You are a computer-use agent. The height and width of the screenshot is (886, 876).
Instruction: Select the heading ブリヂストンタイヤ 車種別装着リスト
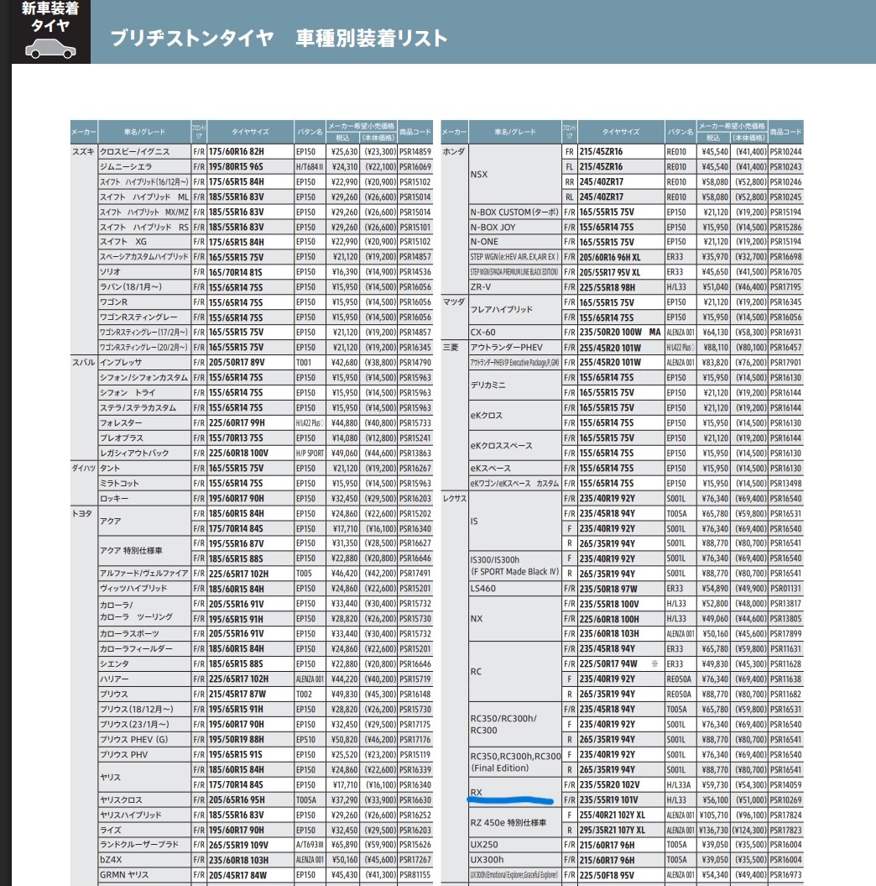point(279,39)
